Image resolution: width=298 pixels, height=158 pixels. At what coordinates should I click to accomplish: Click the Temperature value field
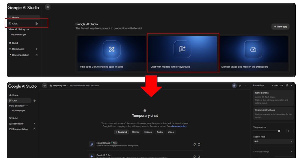point(290,131)
